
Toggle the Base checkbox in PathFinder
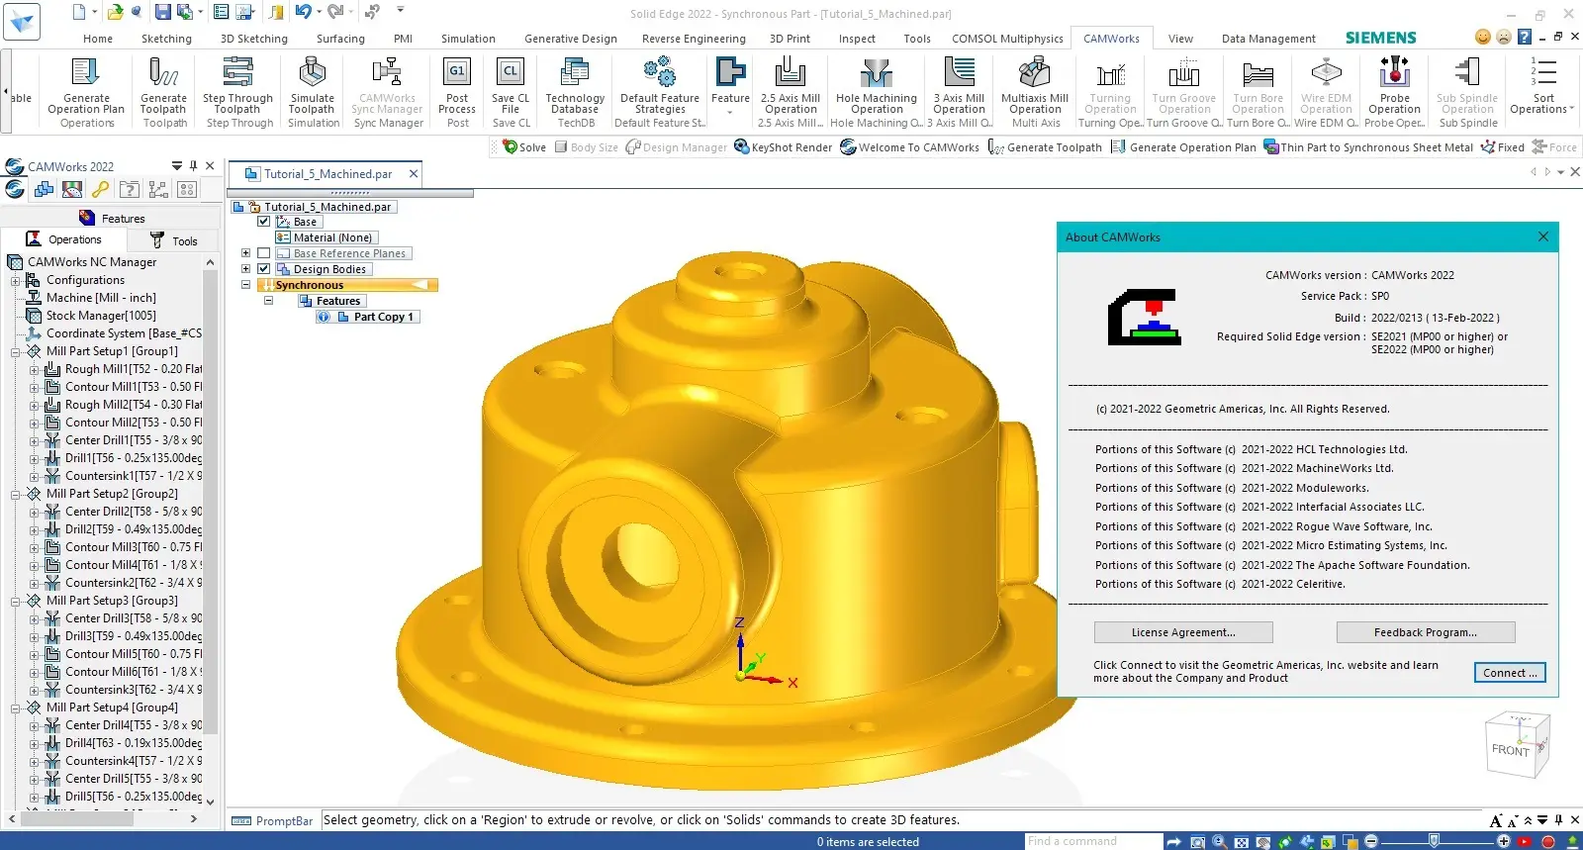[x=264, y=222]
